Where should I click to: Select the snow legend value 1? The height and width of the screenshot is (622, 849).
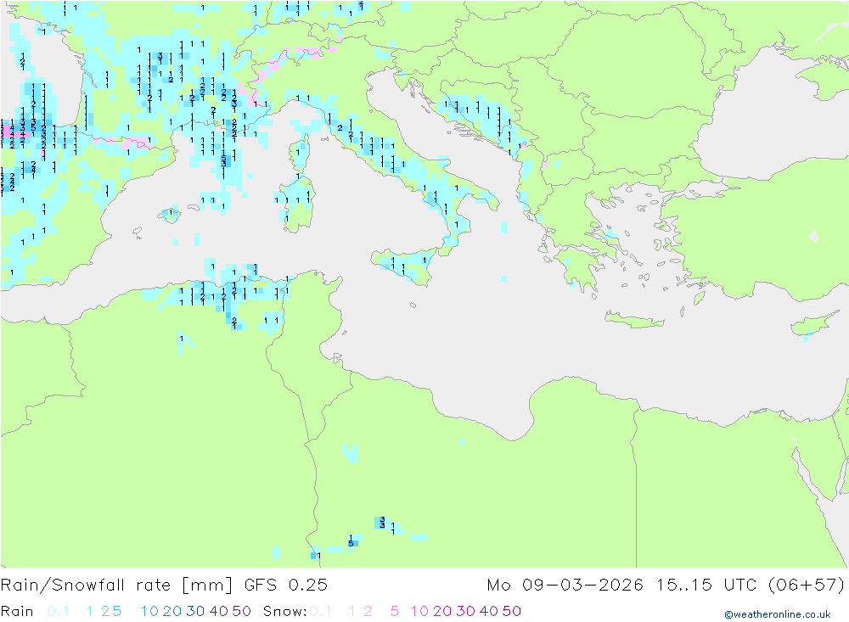coord(352,611)
